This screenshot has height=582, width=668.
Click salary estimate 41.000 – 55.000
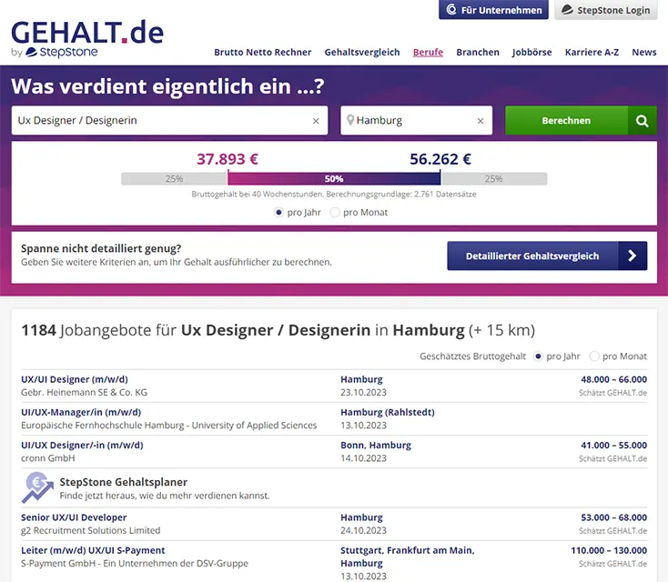coord(614,445)
